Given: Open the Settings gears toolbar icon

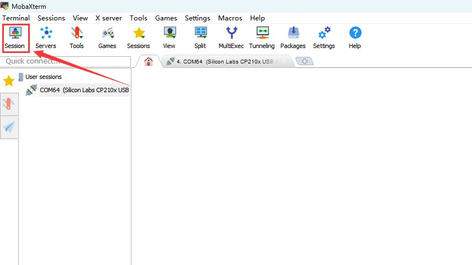Looking at the screenshot, I should pyautogui.click(x=324, y=38).
